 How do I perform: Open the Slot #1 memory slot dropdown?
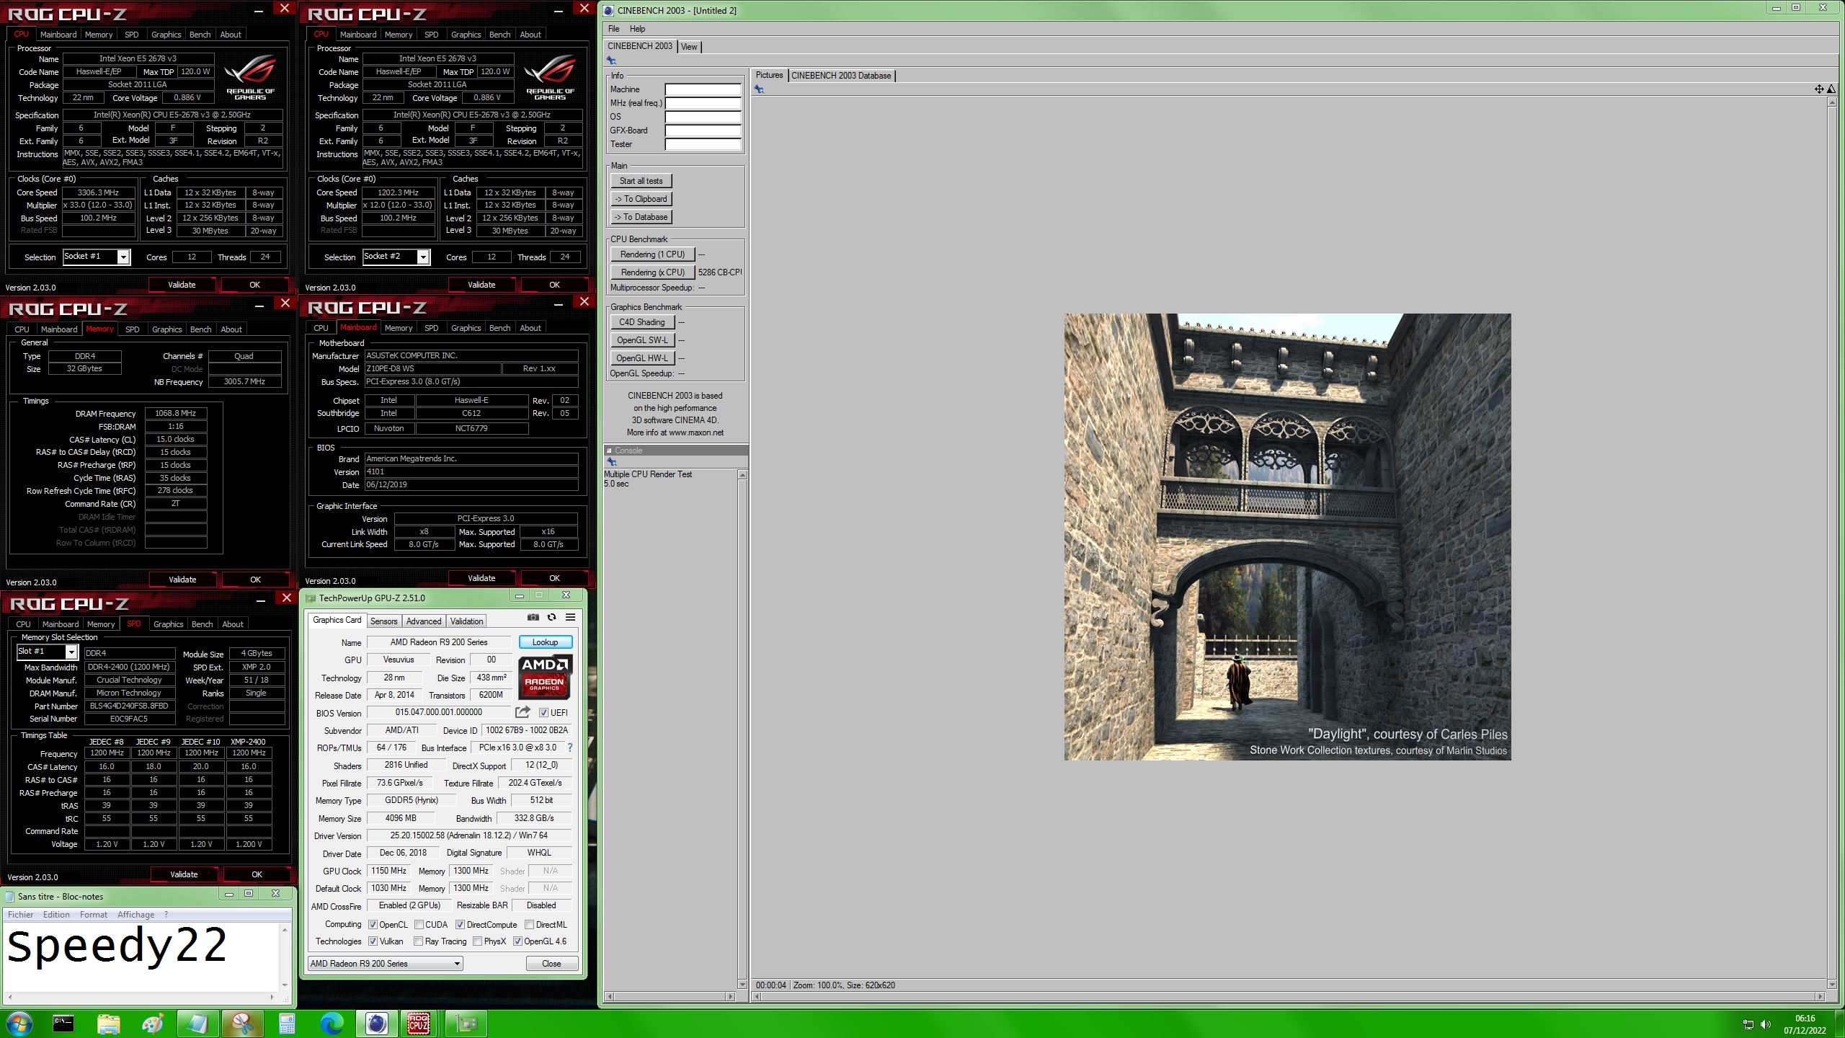pyautogui.click(x=47, y=652)
